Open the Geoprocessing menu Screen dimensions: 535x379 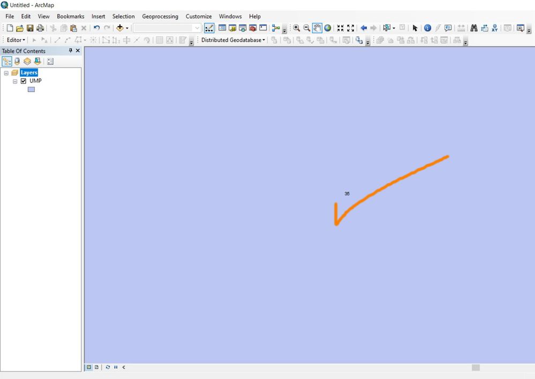[160, 17]
